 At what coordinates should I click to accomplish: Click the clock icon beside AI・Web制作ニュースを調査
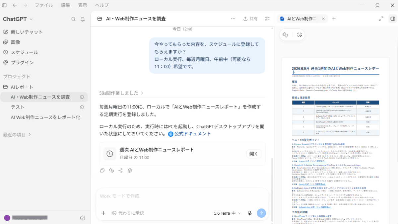coord(82,97)
